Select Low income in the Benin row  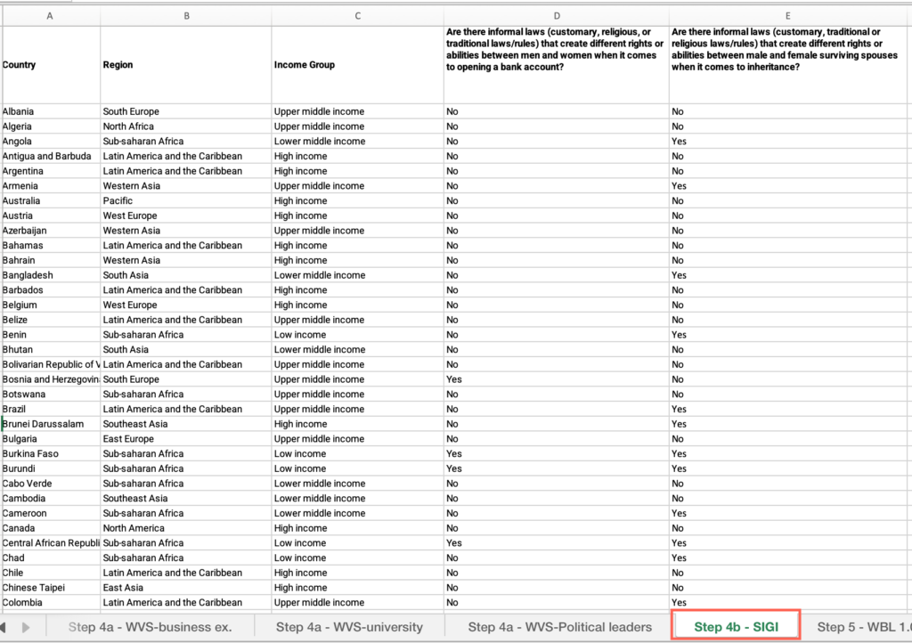pos(358,335)
